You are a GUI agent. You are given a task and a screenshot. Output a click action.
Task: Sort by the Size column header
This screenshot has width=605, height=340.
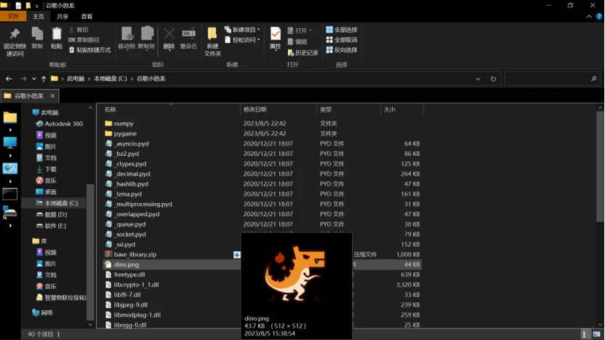coord(402,109)
